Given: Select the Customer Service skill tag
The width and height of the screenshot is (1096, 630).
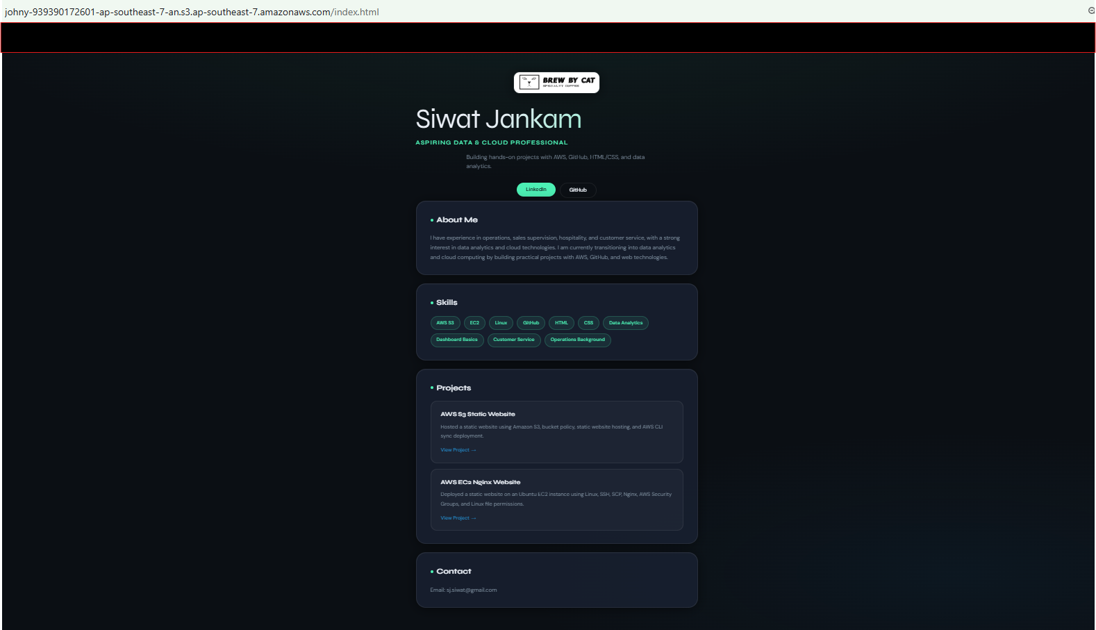Looking at the screenshot, I should coord(514,340).
